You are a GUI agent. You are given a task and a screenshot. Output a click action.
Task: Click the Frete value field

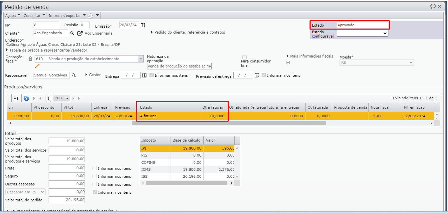[x=67, y=168]
